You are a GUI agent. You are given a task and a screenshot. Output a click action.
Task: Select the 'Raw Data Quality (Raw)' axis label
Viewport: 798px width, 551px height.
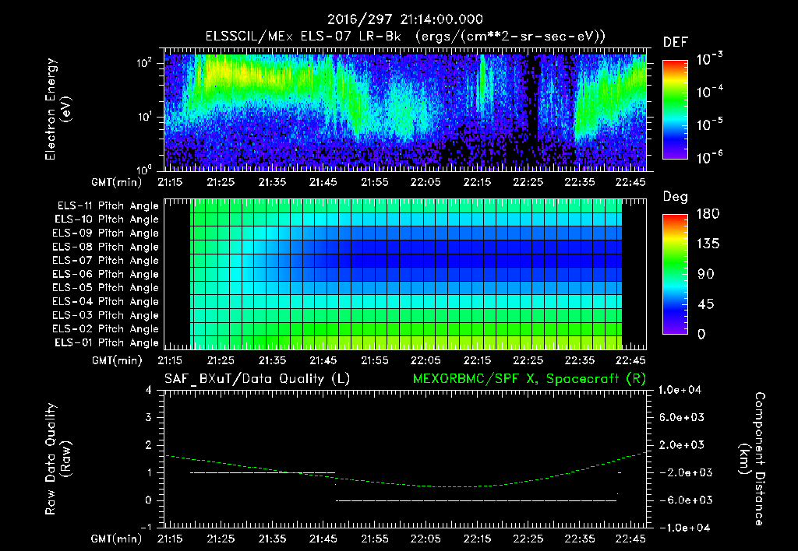click(58, 459)
